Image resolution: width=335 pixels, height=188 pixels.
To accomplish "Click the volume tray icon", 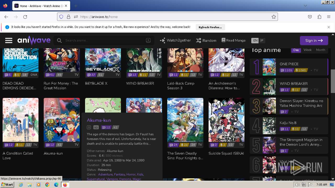I will pos(298,185).
